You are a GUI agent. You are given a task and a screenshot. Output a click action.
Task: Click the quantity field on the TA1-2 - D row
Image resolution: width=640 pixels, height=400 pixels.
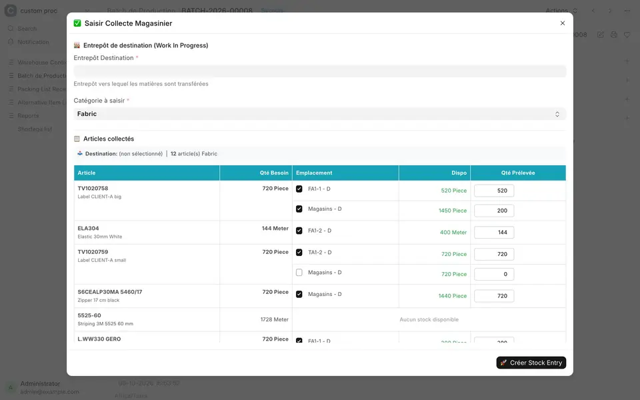click(494, 254)
